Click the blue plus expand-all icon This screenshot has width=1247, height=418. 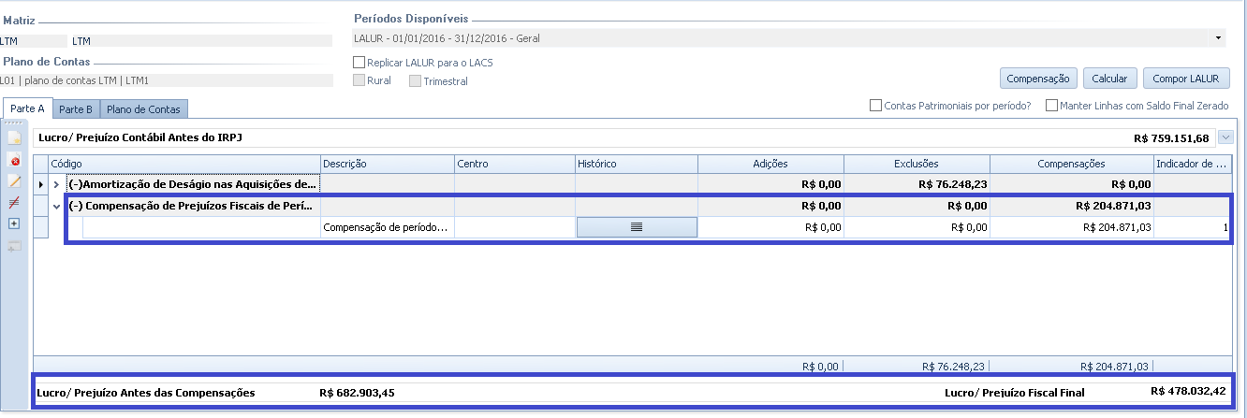tap(14, 223)
